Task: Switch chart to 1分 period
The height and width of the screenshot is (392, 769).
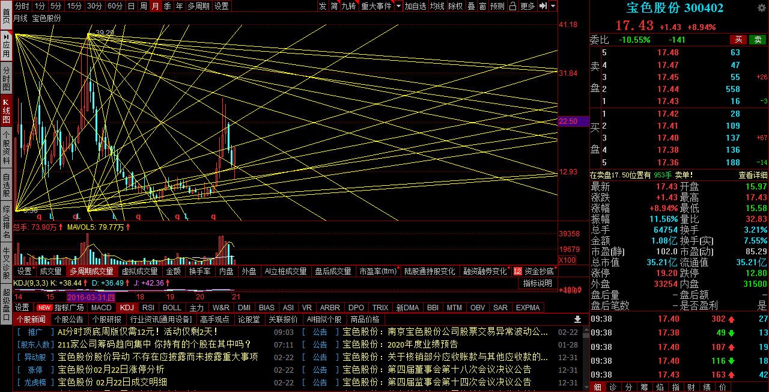Action: 40,6
